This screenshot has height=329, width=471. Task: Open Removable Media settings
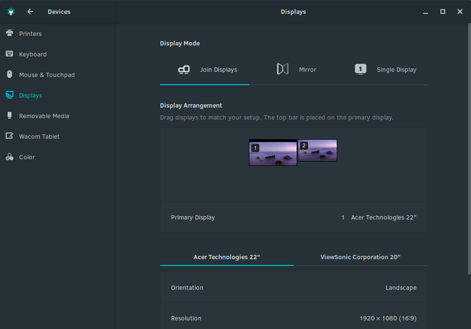58,116
